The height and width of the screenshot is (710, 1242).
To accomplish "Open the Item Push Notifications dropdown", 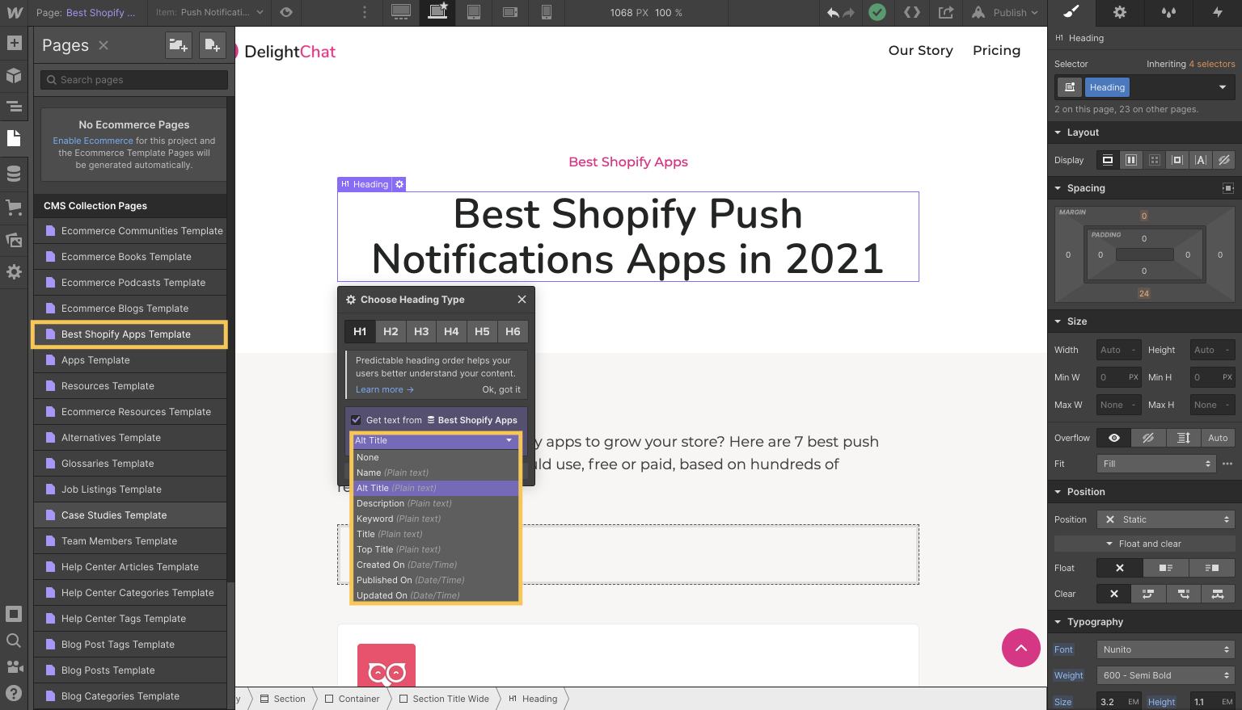I will tap(209, 12).
